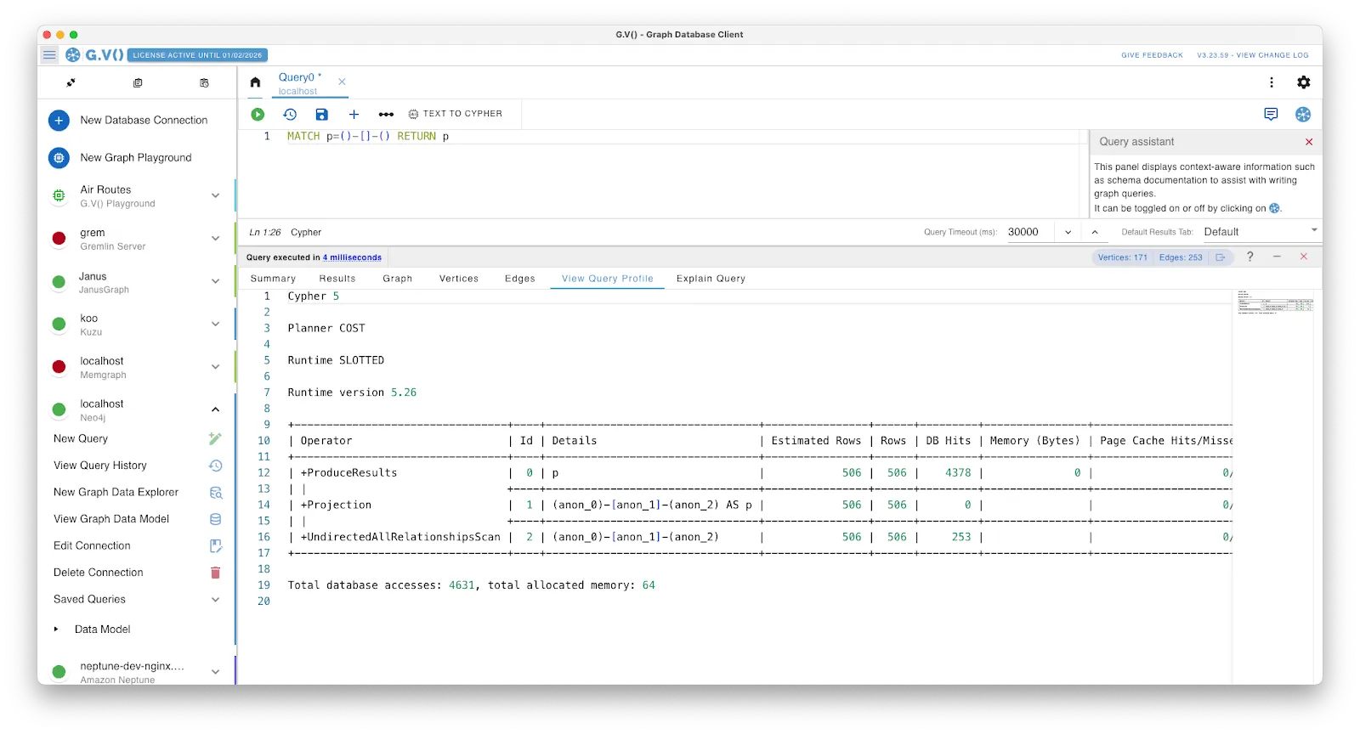Close the Query0 tab
The image size is (1360, 734).
pos(342,82)
